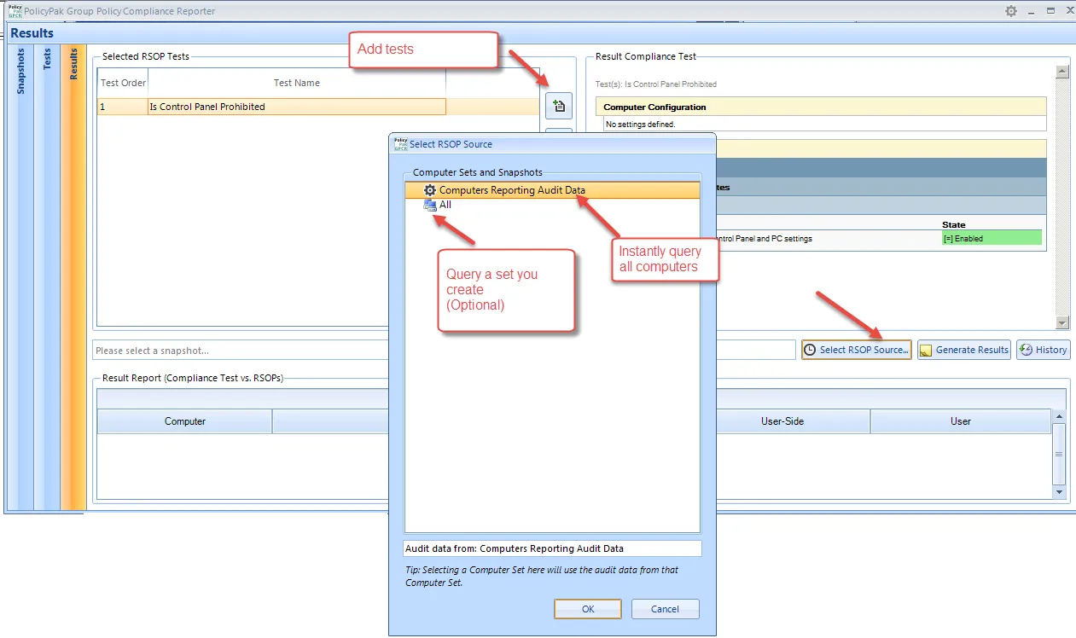Select the All computer set item
This screenshot has width=1076, height=638.
point(445,205)
